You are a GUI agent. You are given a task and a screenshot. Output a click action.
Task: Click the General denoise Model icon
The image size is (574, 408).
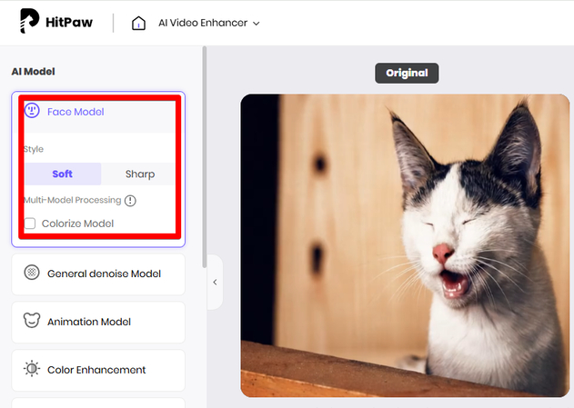click(x=32, y=273)
